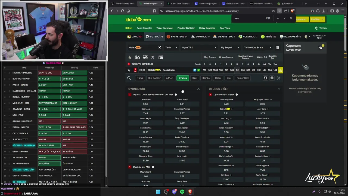Click info icon beside Oyuncu Ceza Sahası Dışından Gol Atar
348x196 pixels.
coord(176,94)
